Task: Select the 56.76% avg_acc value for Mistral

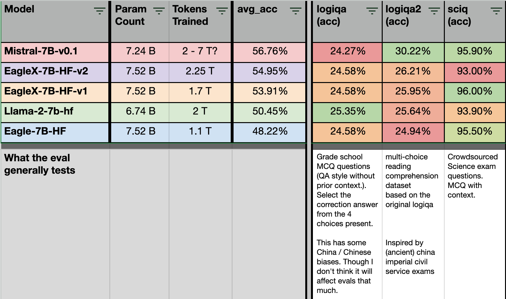Action: coord(269,52)
